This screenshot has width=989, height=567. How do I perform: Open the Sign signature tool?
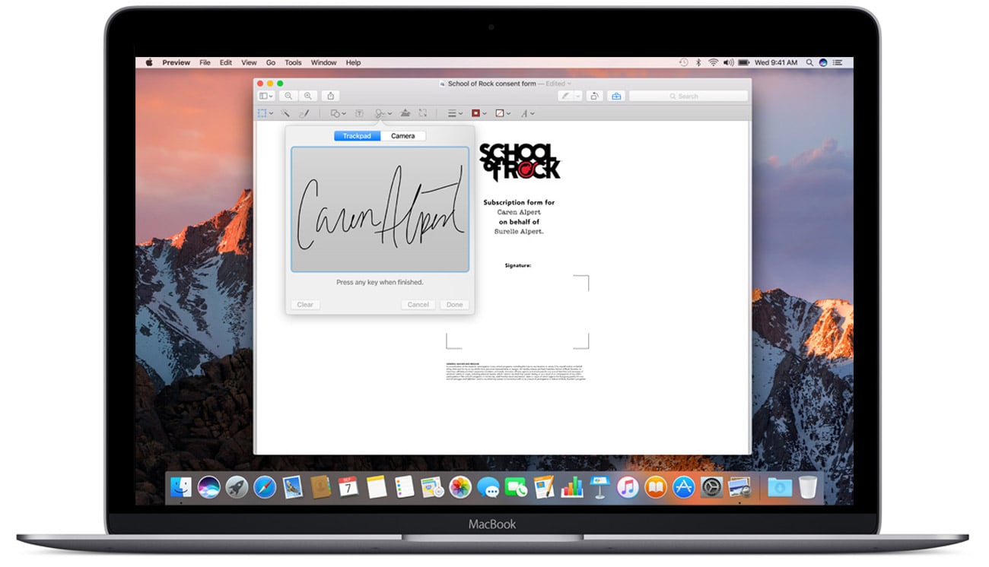[383, 113]
